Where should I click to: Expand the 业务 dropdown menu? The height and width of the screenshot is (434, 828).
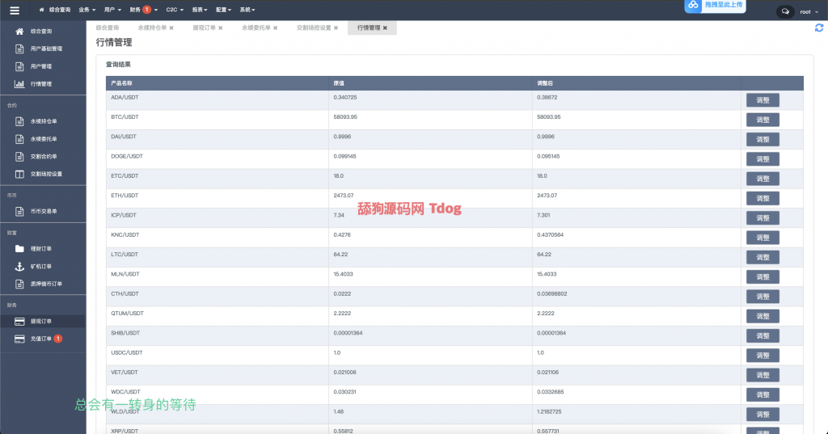(x=87, y=10)
